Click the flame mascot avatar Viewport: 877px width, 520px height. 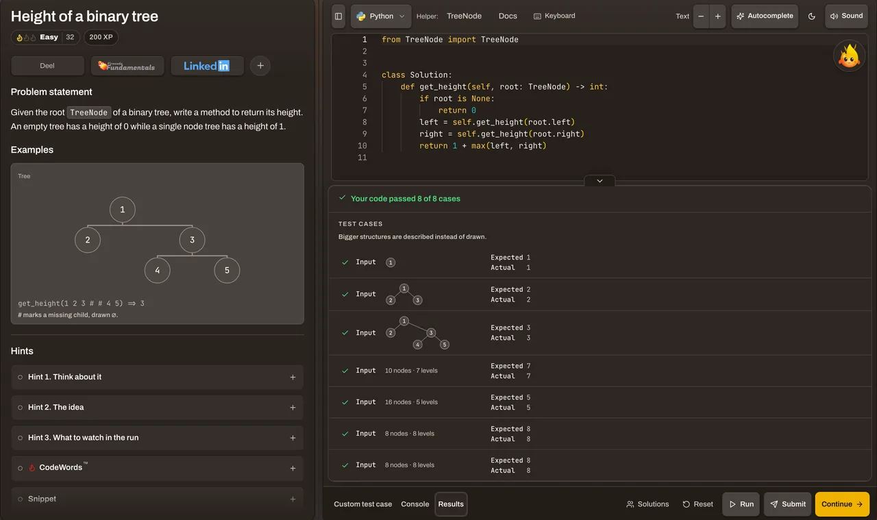click(849, 56)
